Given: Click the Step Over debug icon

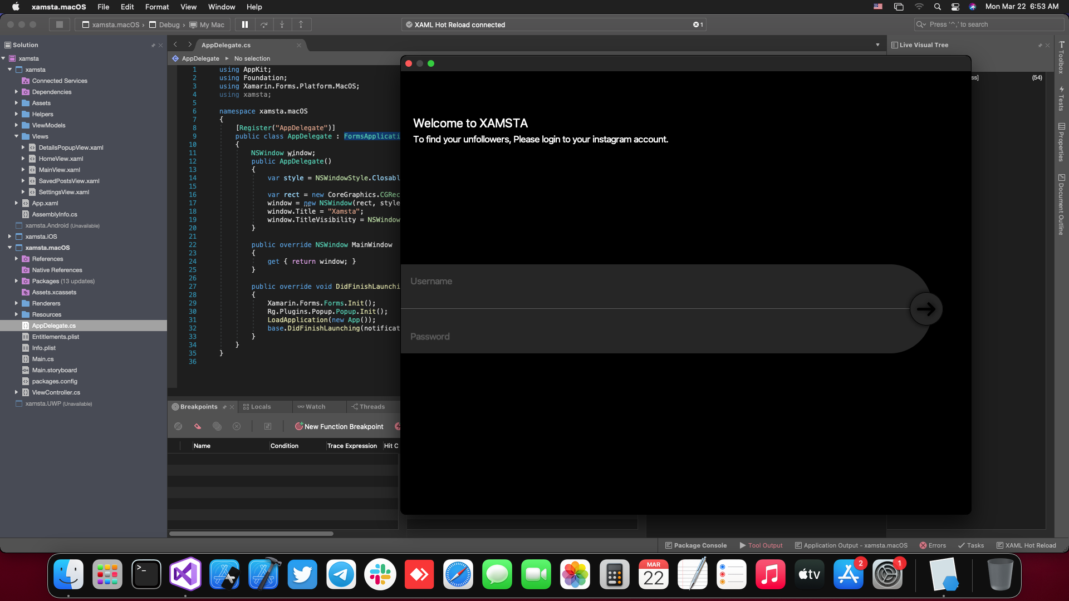Looking at the screenshot, I should point(264,24).
